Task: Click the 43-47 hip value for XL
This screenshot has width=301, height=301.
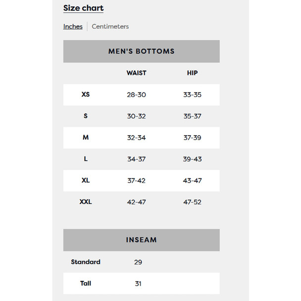Action: [193, 181]
